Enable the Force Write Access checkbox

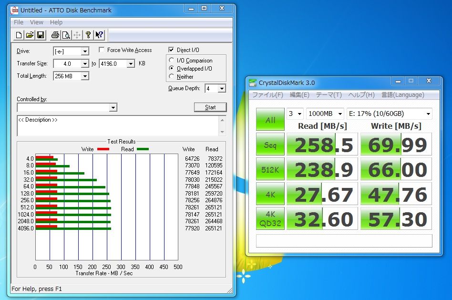point(102,50)
